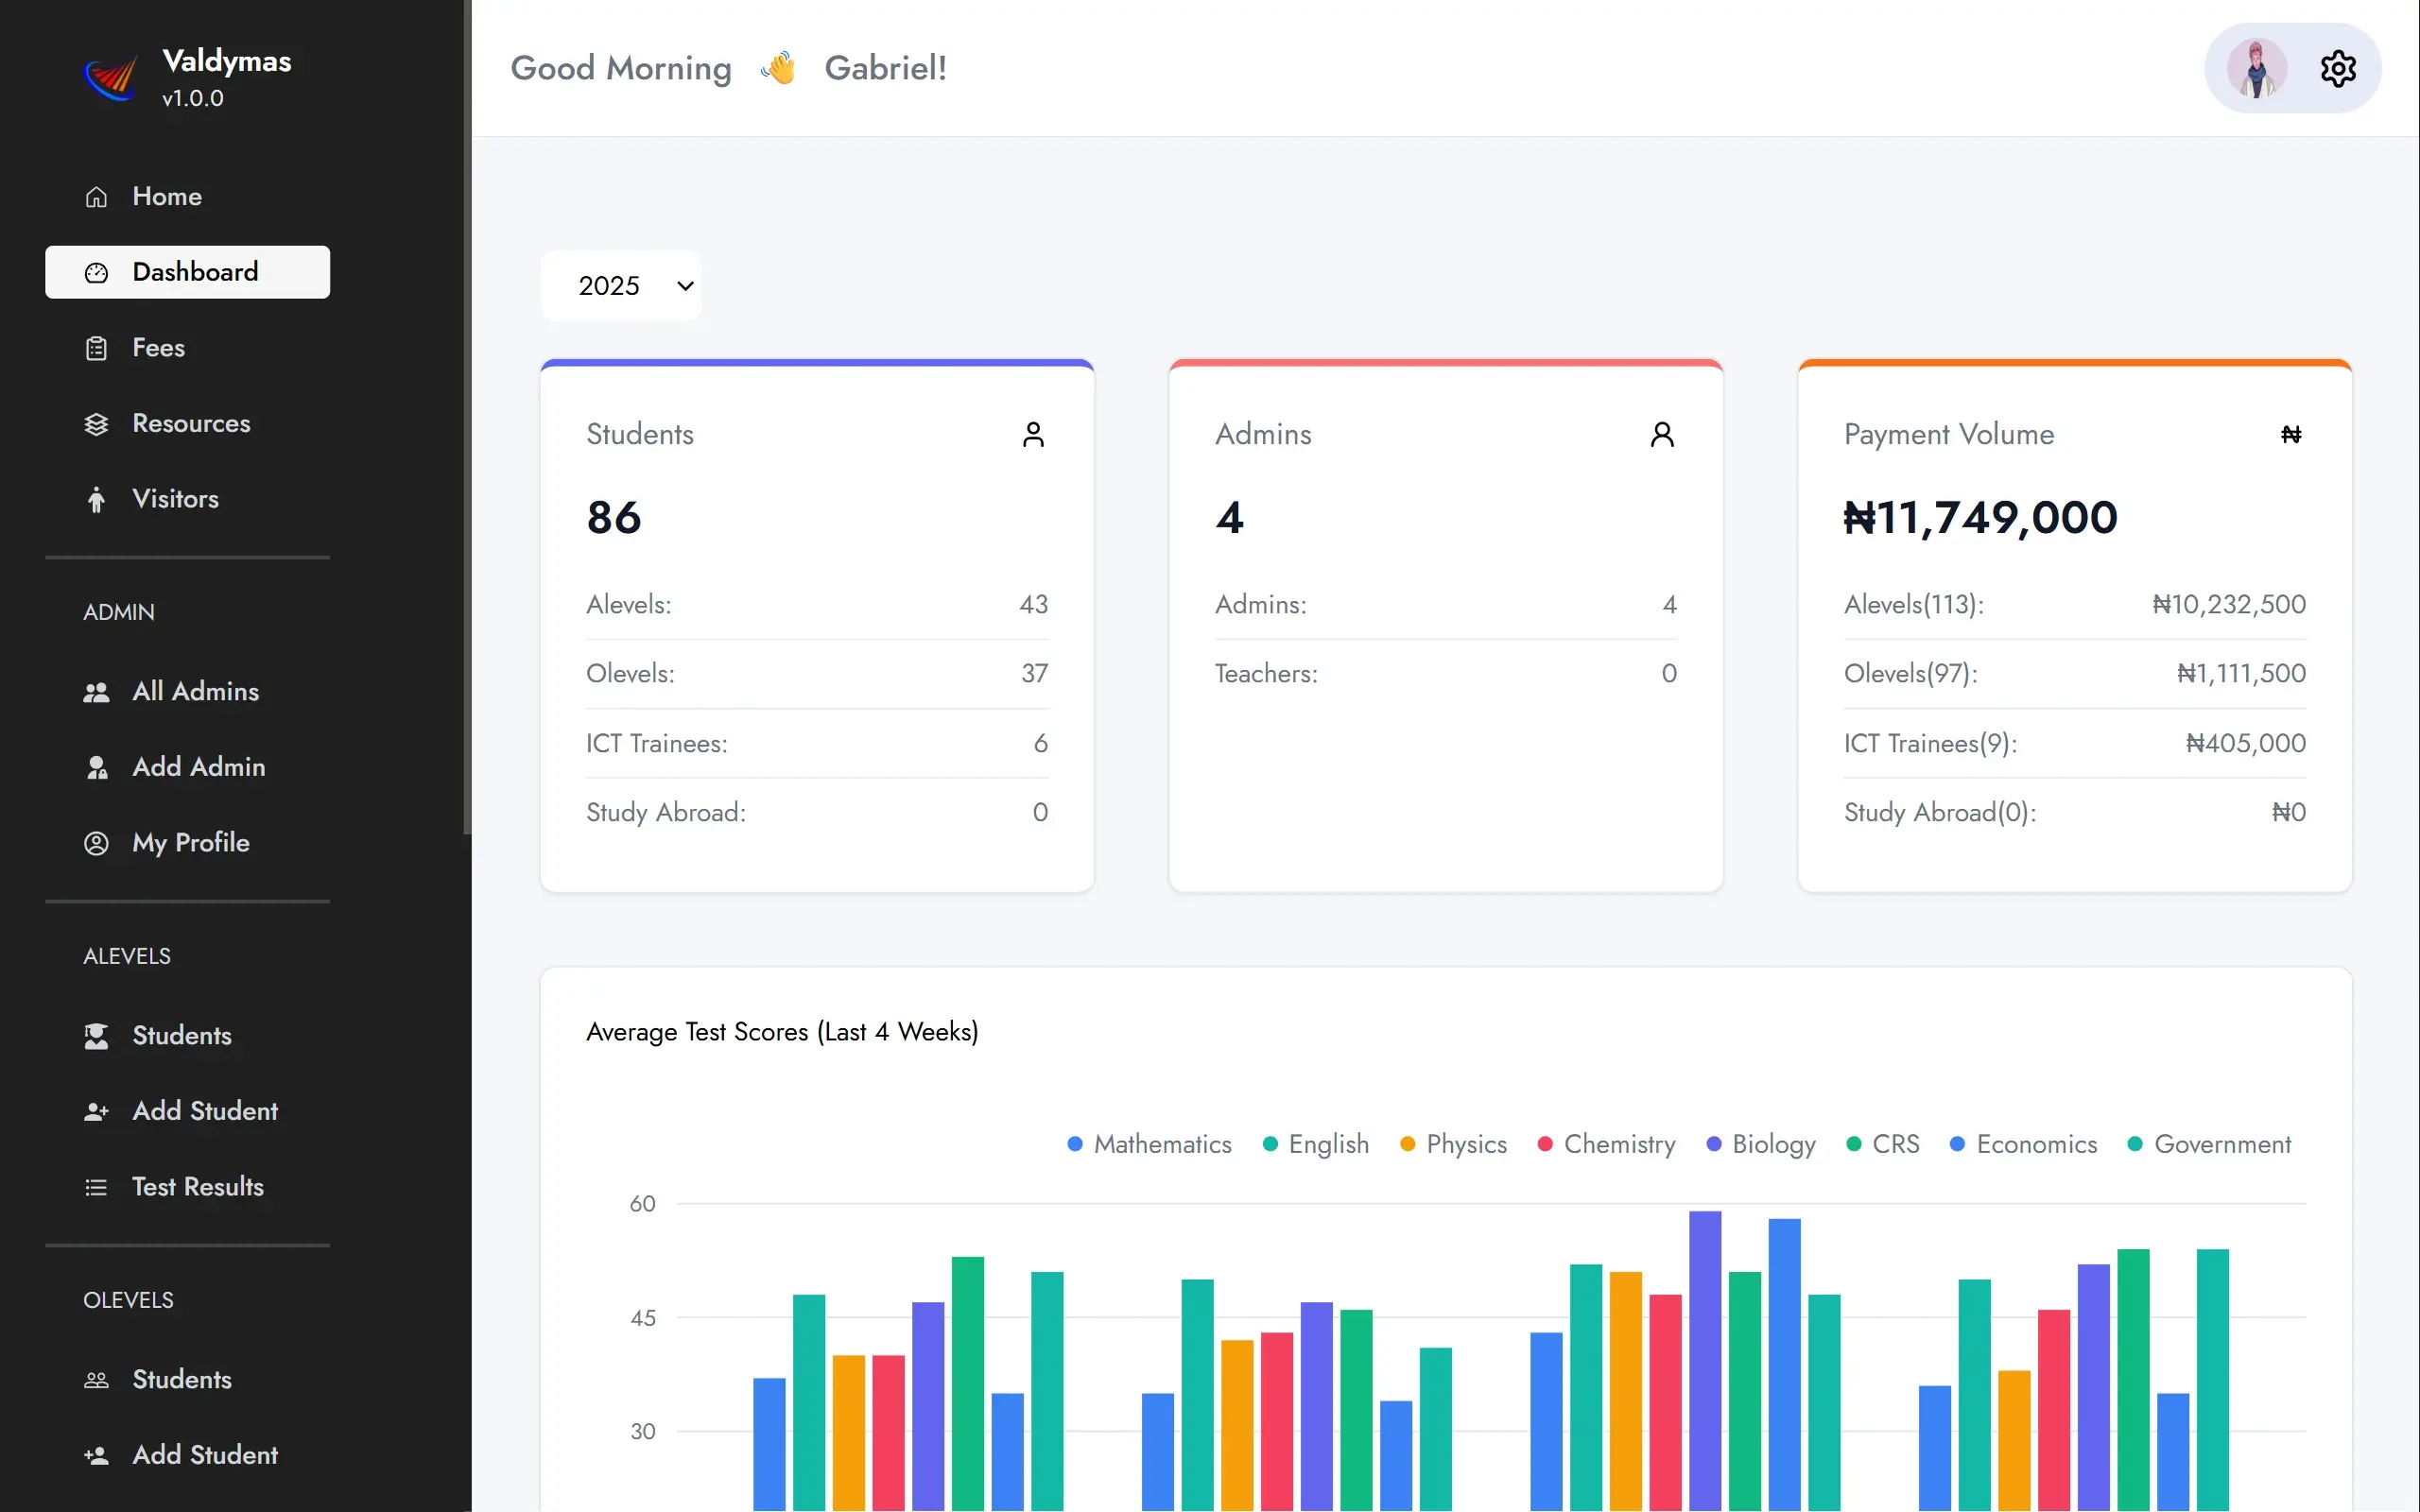Open settings via the gear icon

[2338, 69]
